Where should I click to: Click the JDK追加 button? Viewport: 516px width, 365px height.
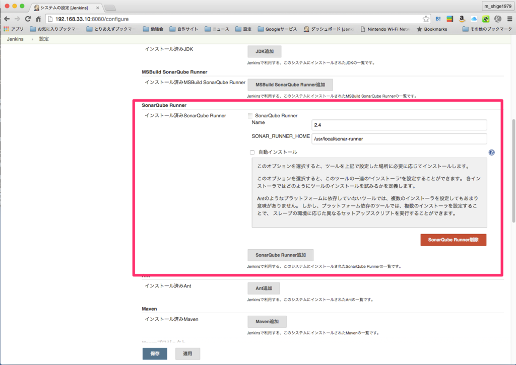(264, 51)
